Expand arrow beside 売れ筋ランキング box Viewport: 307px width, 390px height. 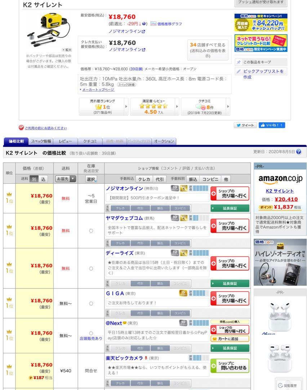click(x=126, y=107)
